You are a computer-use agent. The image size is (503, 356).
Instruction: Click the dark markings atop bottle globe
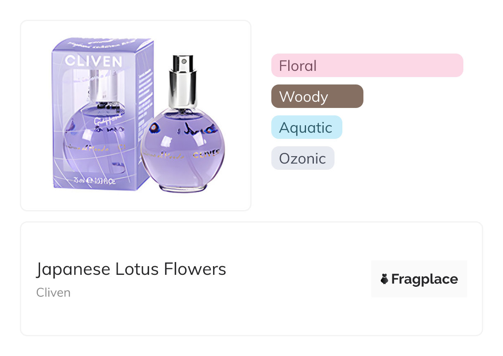[182, 129]
